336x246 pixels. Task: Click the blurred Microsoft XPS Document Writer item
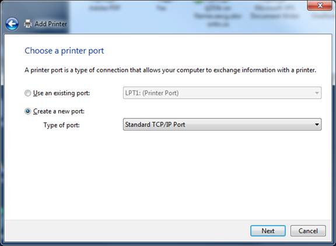tap(275, 12)
